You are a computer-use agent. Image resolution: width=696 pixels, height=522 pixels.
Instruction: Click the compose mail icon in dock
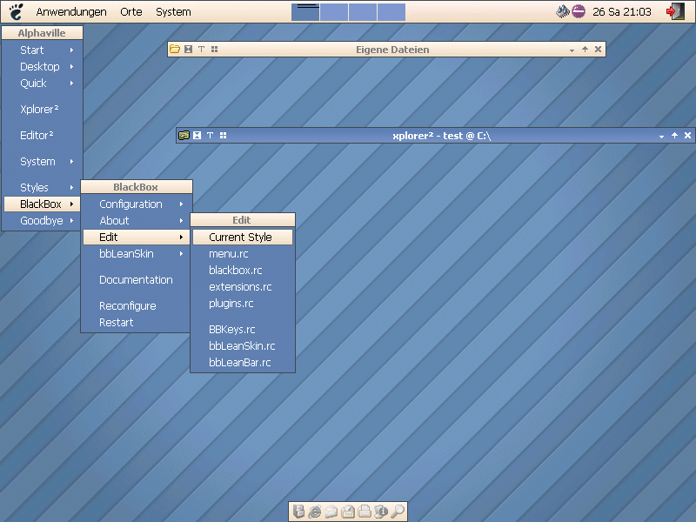pos(348,512)
